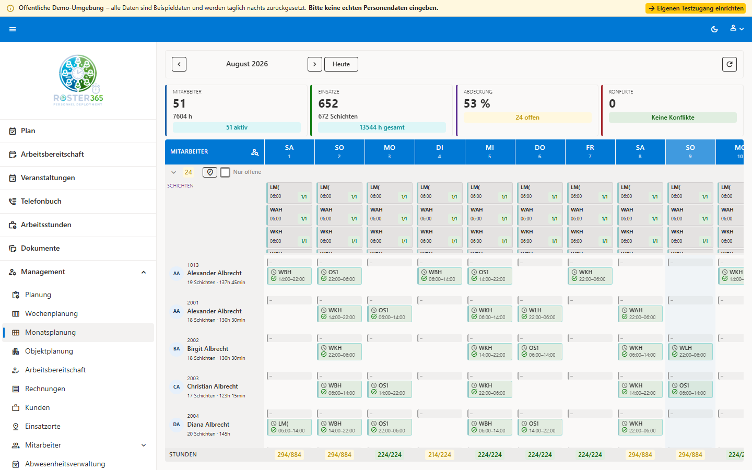Screen dimensions: 752x470
Task: Collapse the Schichten row with the chevron
Action: (174, 172)
